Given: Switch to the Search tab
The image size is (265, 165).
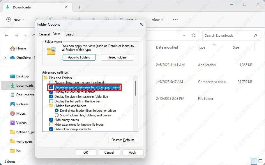Looking at the screenshot, I should [70, 34].
